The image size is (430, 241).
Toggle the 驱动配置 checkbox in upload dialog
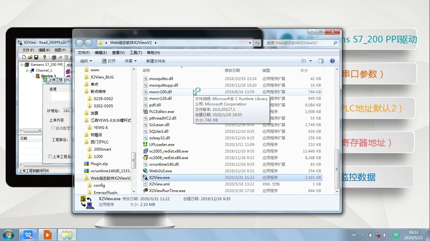[x=53, y=128]
